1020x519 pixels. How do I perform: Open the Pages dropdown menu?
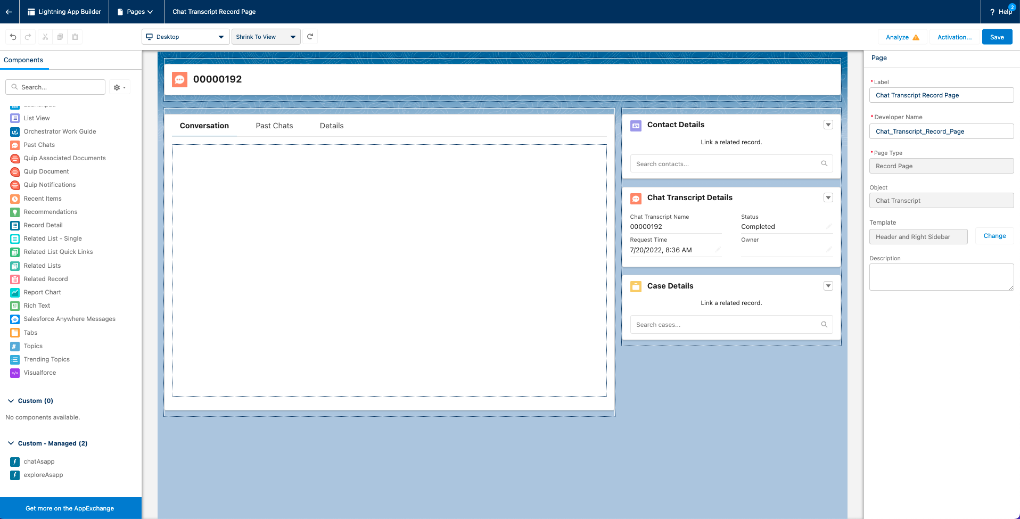(135, 12)
